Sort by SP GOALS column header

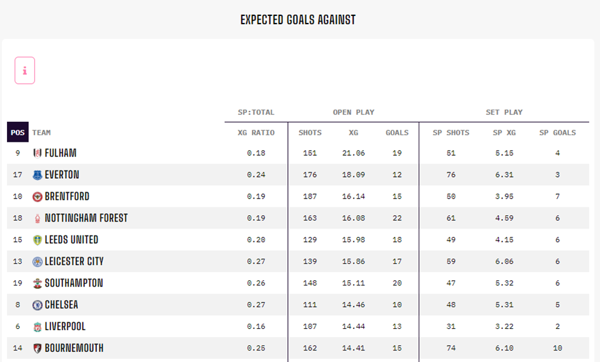pyautogui.click(x=557, y=133)
